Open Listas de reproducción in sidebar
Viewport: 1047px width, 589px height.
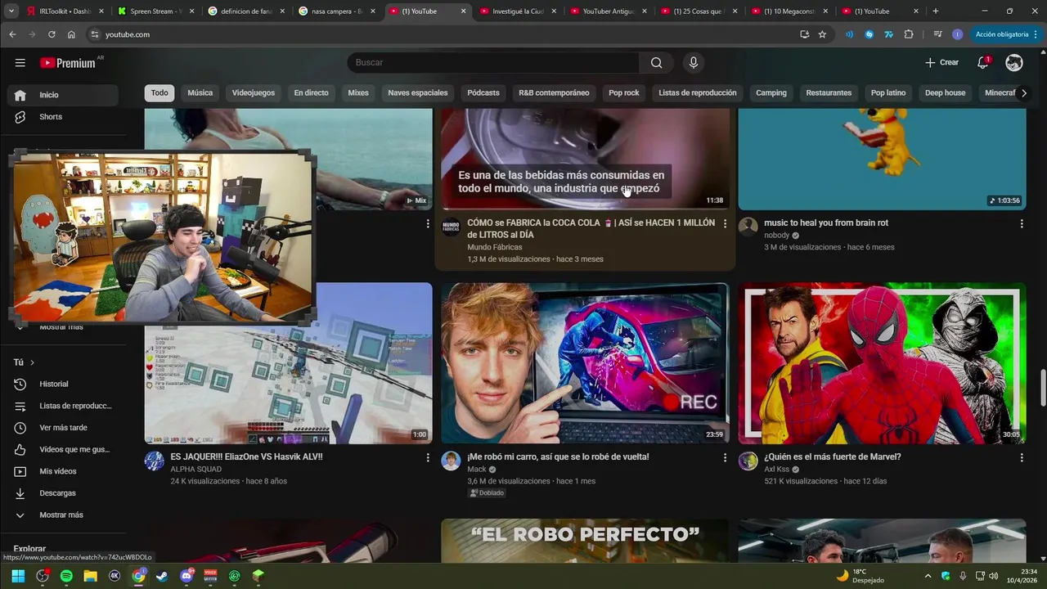point(64,406)
